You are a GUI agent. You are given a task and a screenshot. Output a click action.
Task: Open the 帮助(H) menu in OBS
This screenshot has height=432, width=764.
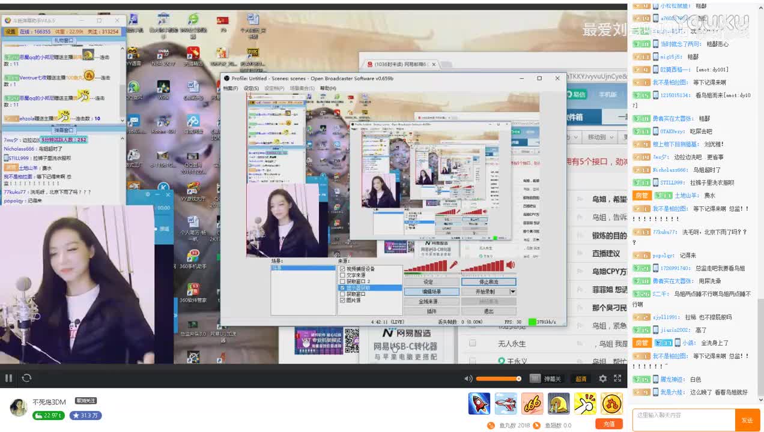[328, 88]
